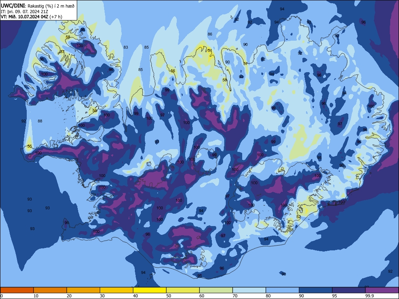This screenshot has height=299, width=399.
Task: Pick the indigo 95–99.9 legend swatch
Action: [x=349, y=290]
